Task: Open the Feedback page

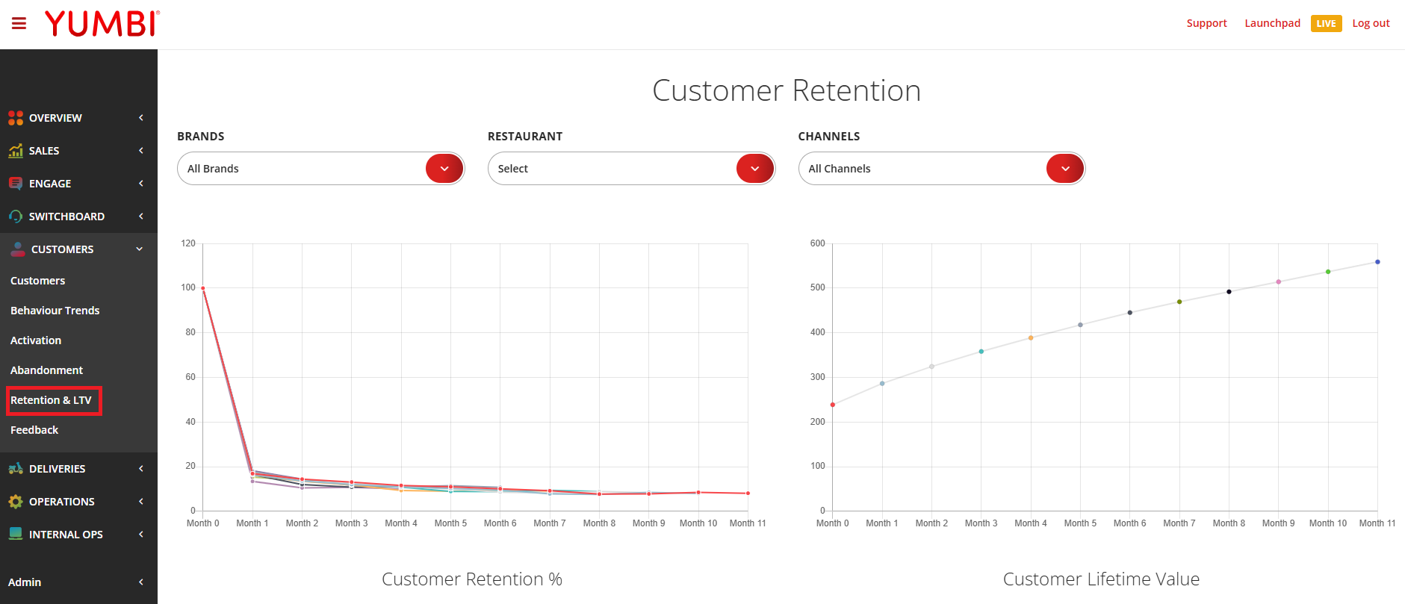Action: pyautogui.click(x=34, y=430)
